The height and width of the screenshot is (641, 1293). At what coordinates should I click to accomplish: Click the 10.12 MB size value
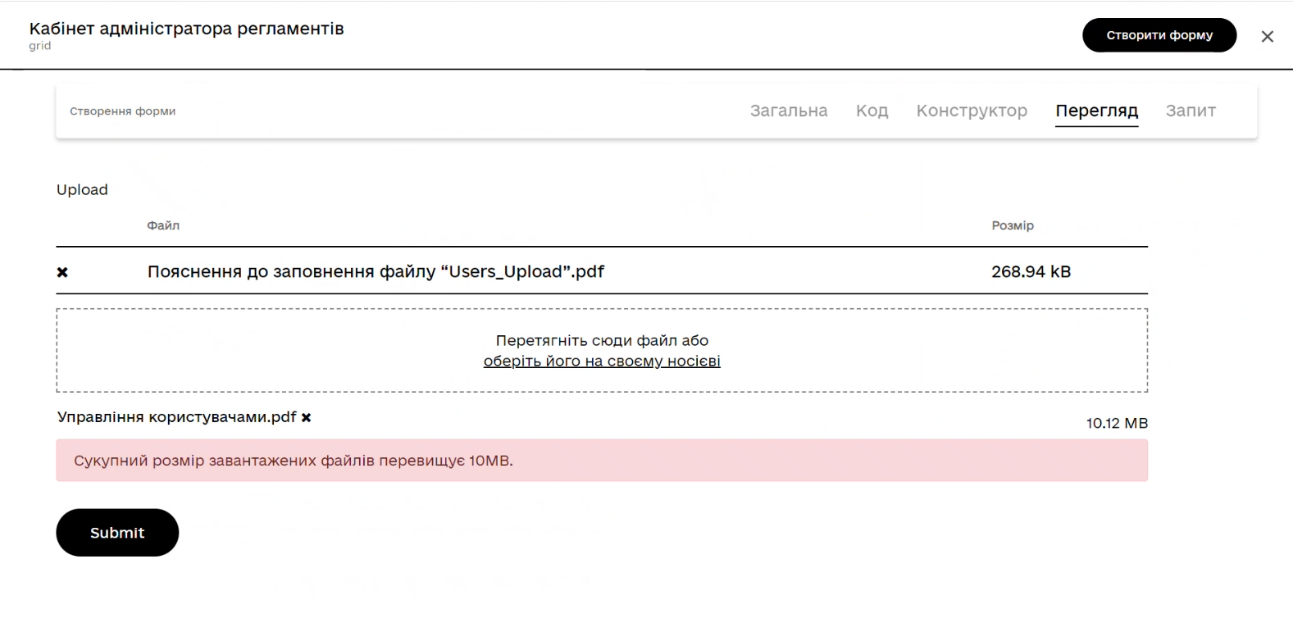[x=1117, y=424]
